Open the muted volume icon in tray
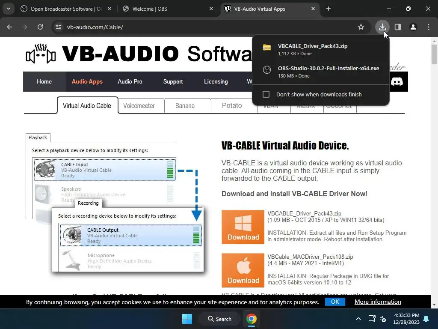 point(383,319)
